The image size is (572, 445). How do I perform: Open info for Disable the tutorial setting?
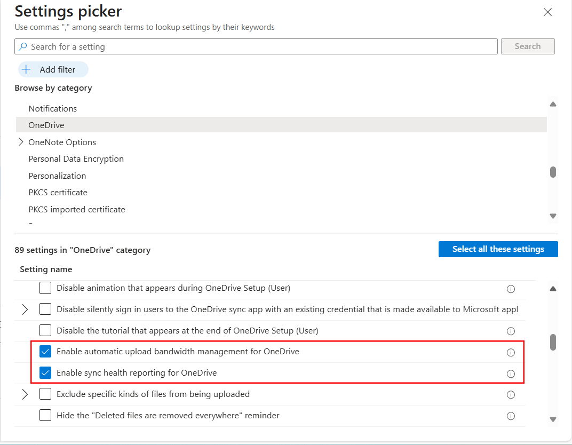click(511, 331)
